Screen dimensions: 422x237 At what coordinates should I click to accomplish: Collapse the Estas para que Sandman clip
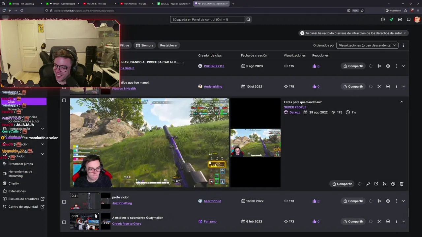tap(402, 102)
